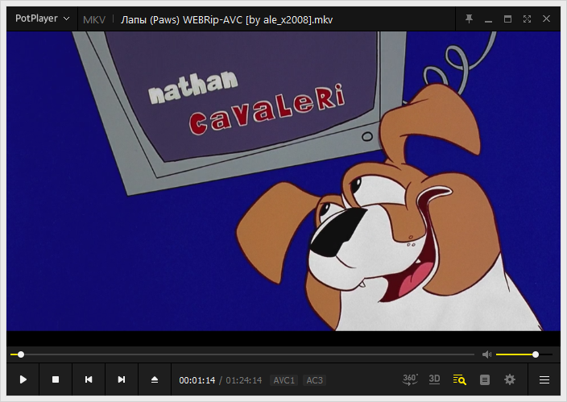Click the 00:01:14 elapsed time
Screen dimensions: 567x402
click(197, 380)
